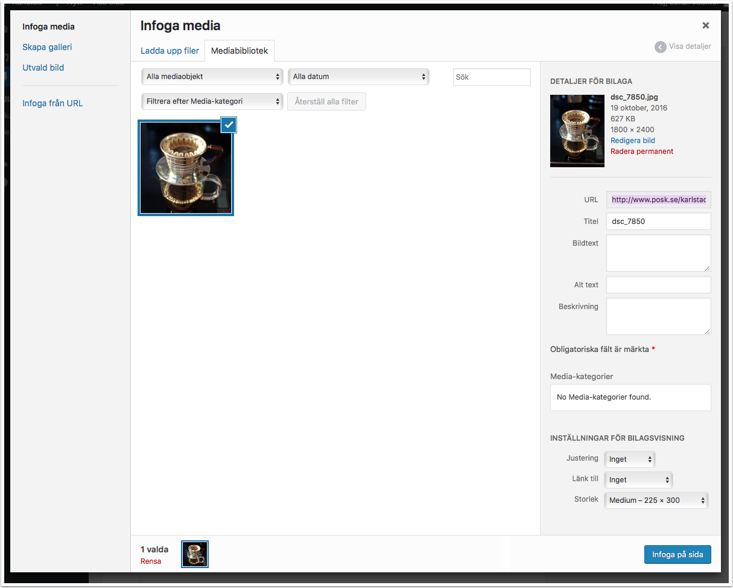This screenshot has width=733, height=588.
Task: Open the Länk till dropdown
Action: coord(638,480)
